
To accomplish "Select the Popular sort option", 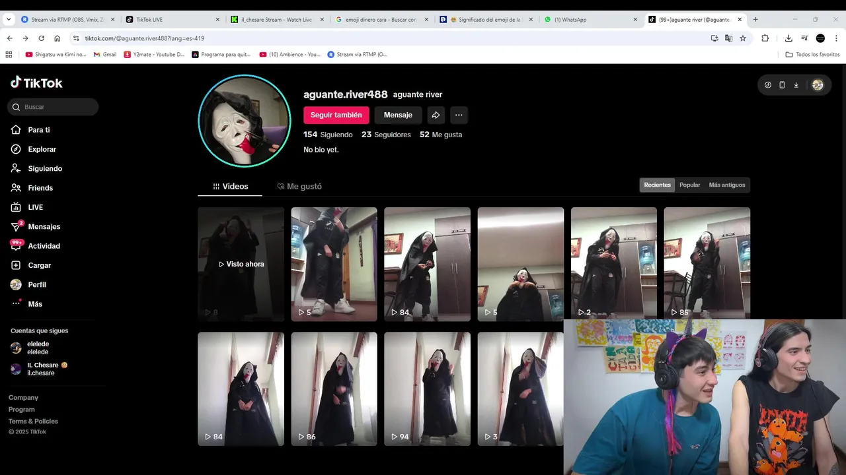I will click(689, 185).
